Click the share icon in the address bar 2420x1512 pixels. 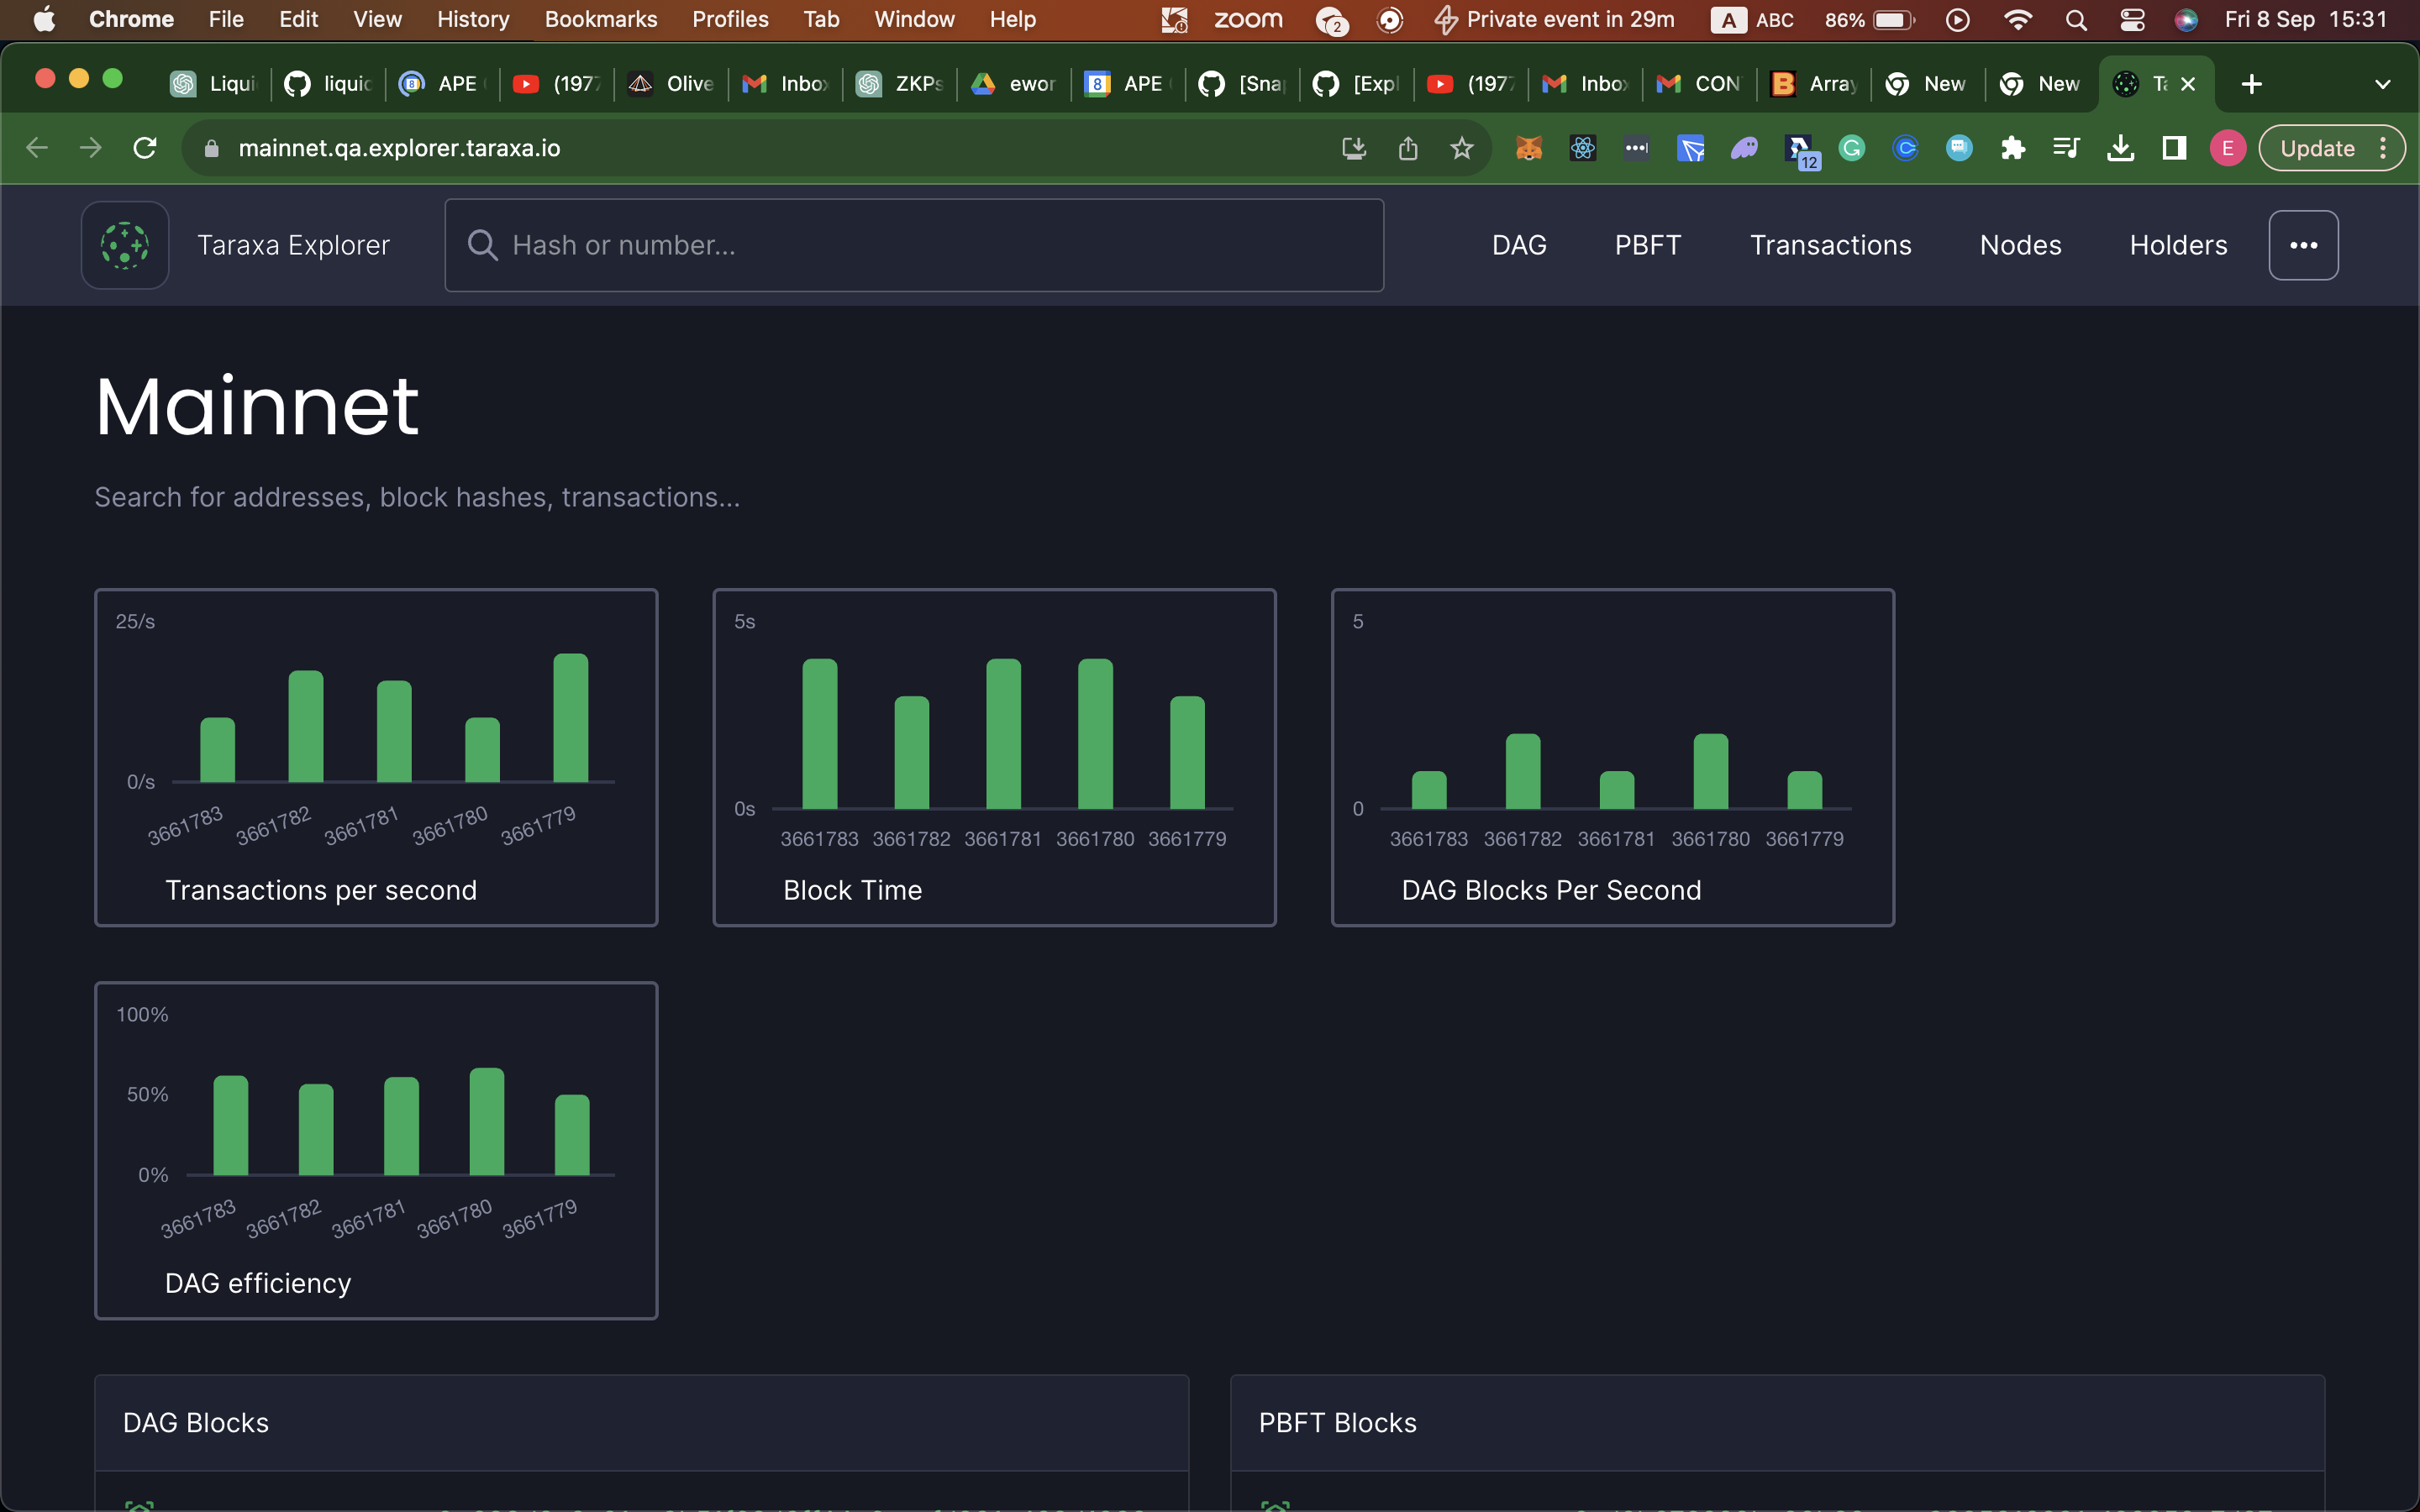[1408, 148]
